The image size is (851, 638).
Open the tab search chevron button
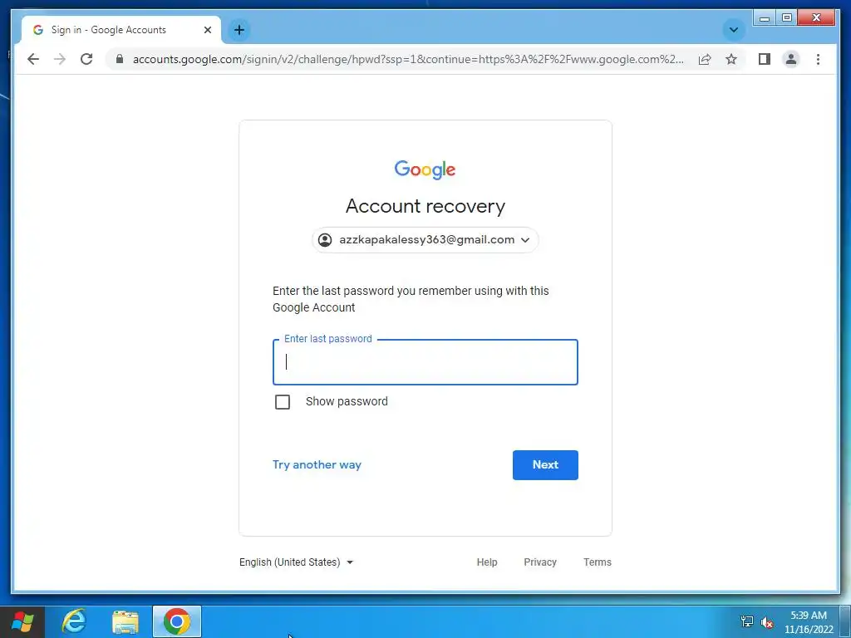pos(733,30)
